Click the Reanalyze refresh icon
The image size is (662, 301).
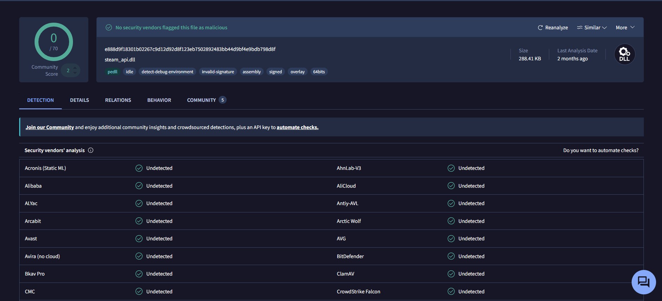click(540, 28)
